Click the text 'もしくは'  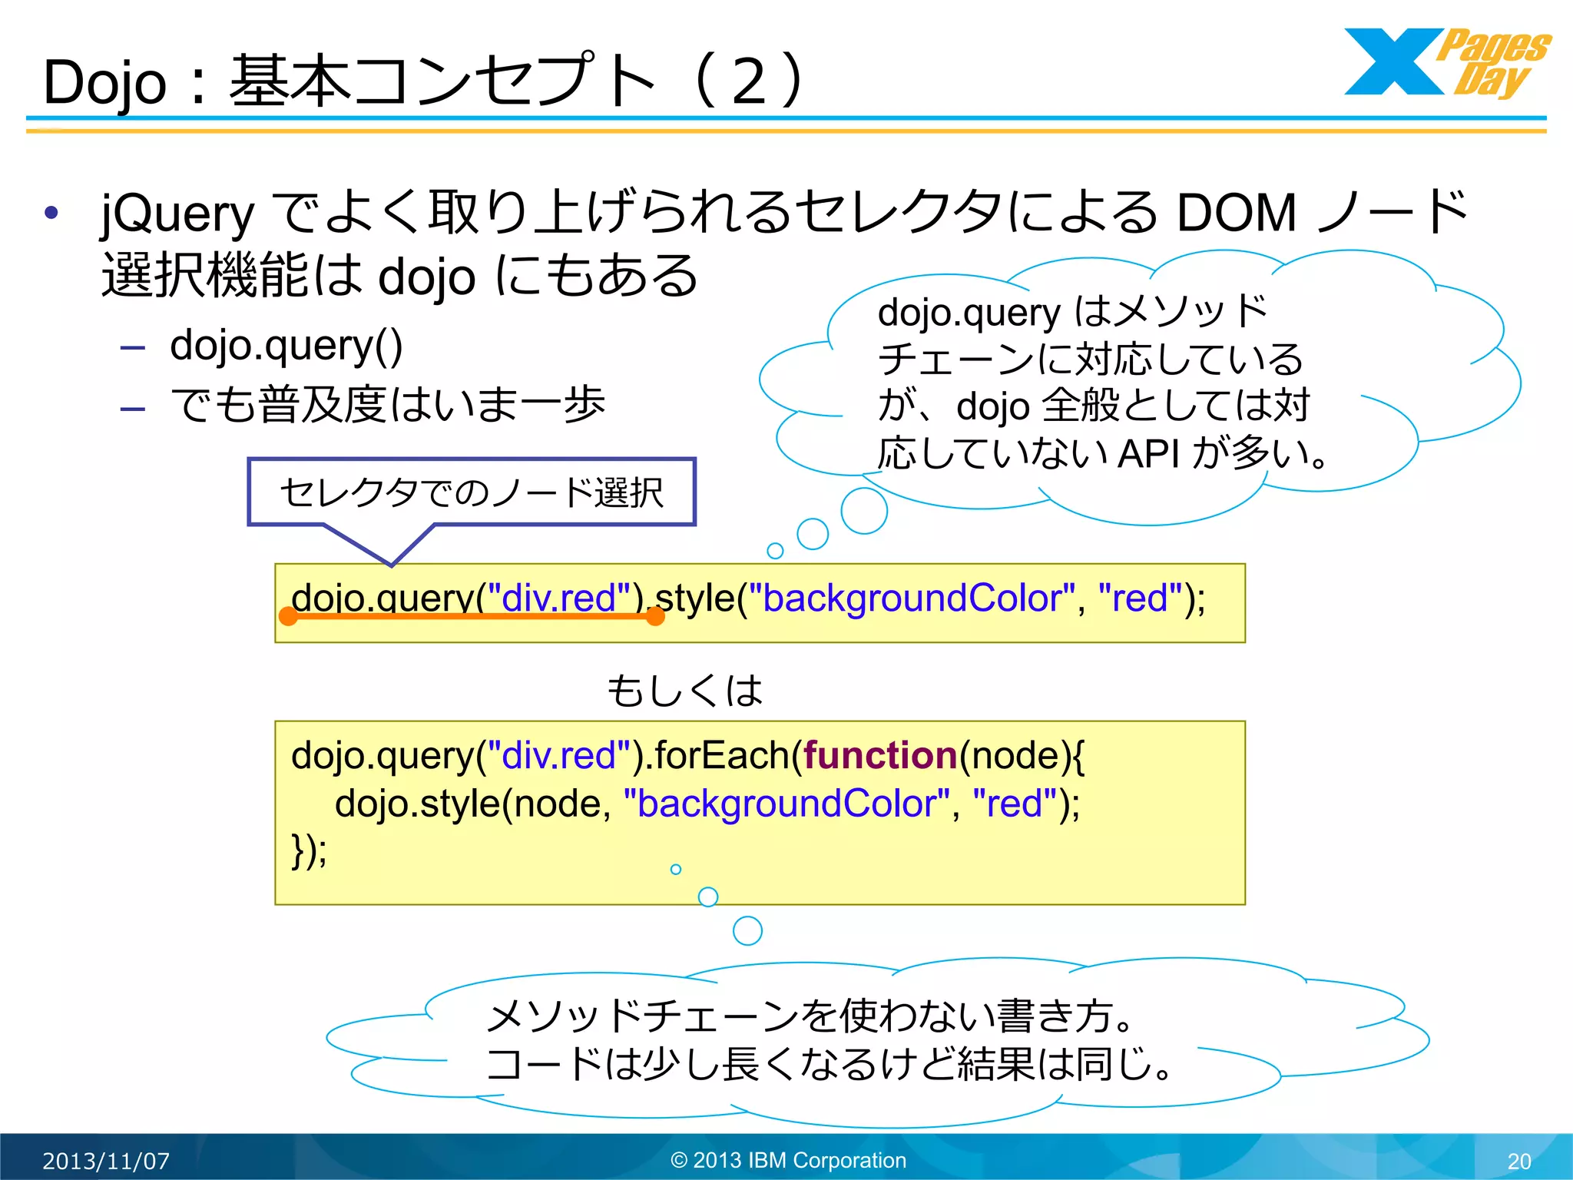click(x=684, y=690)
